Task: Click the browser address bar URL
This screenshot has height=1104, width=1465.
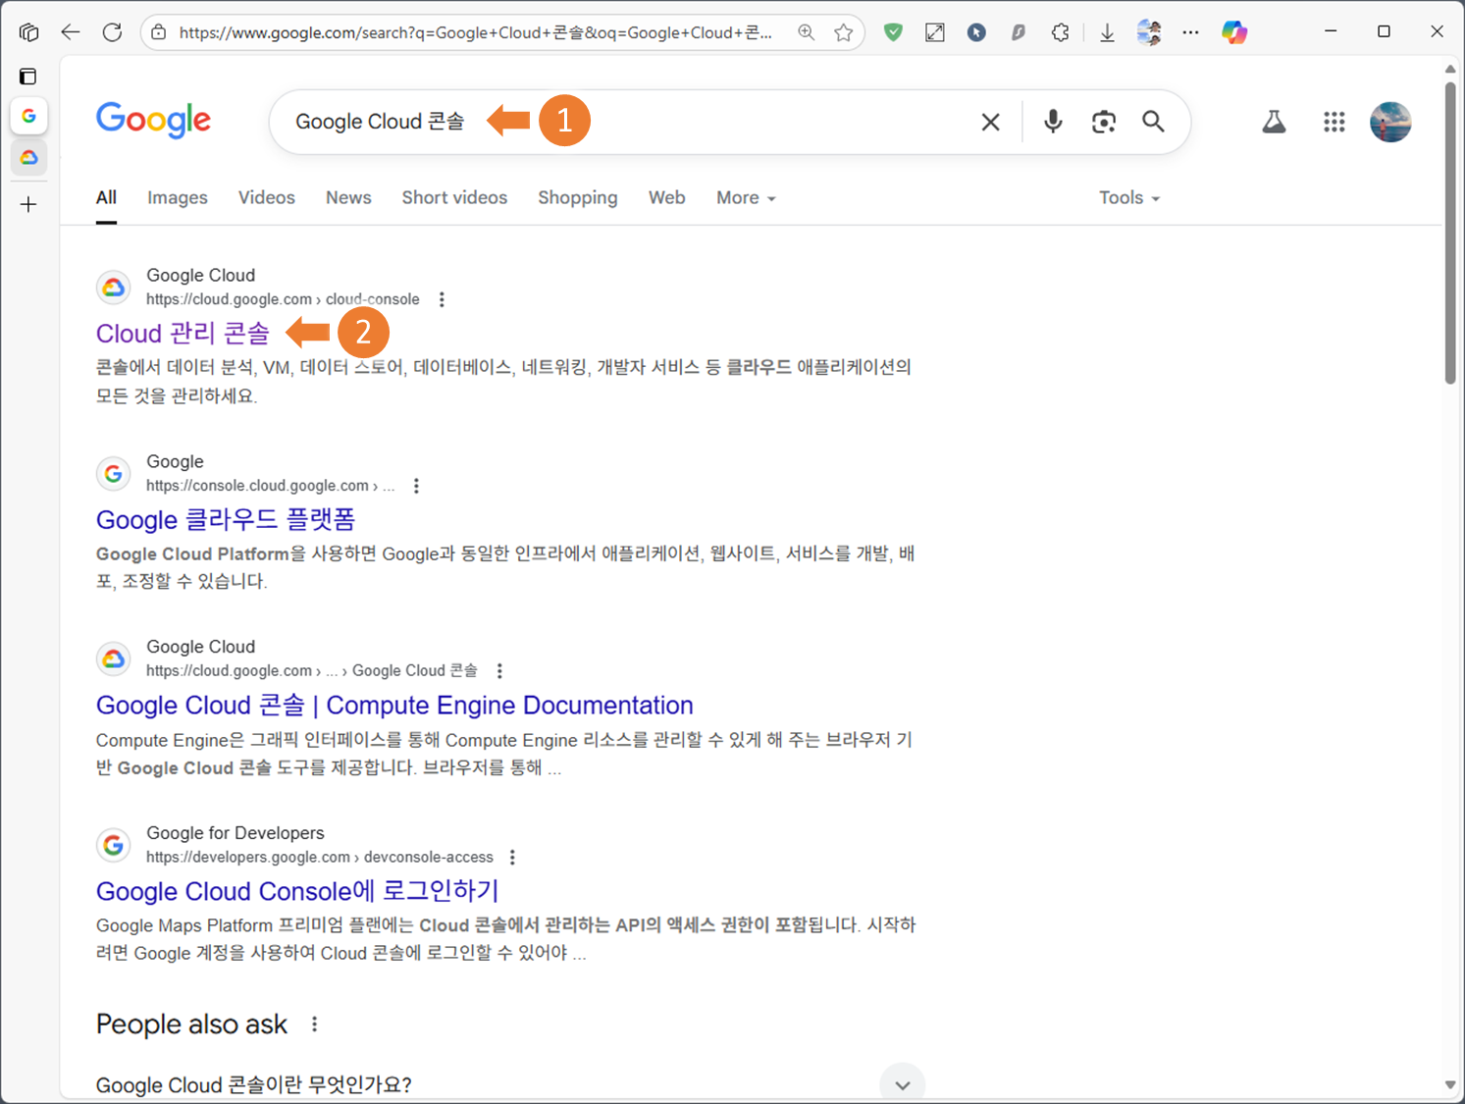Action: point(476,32)
